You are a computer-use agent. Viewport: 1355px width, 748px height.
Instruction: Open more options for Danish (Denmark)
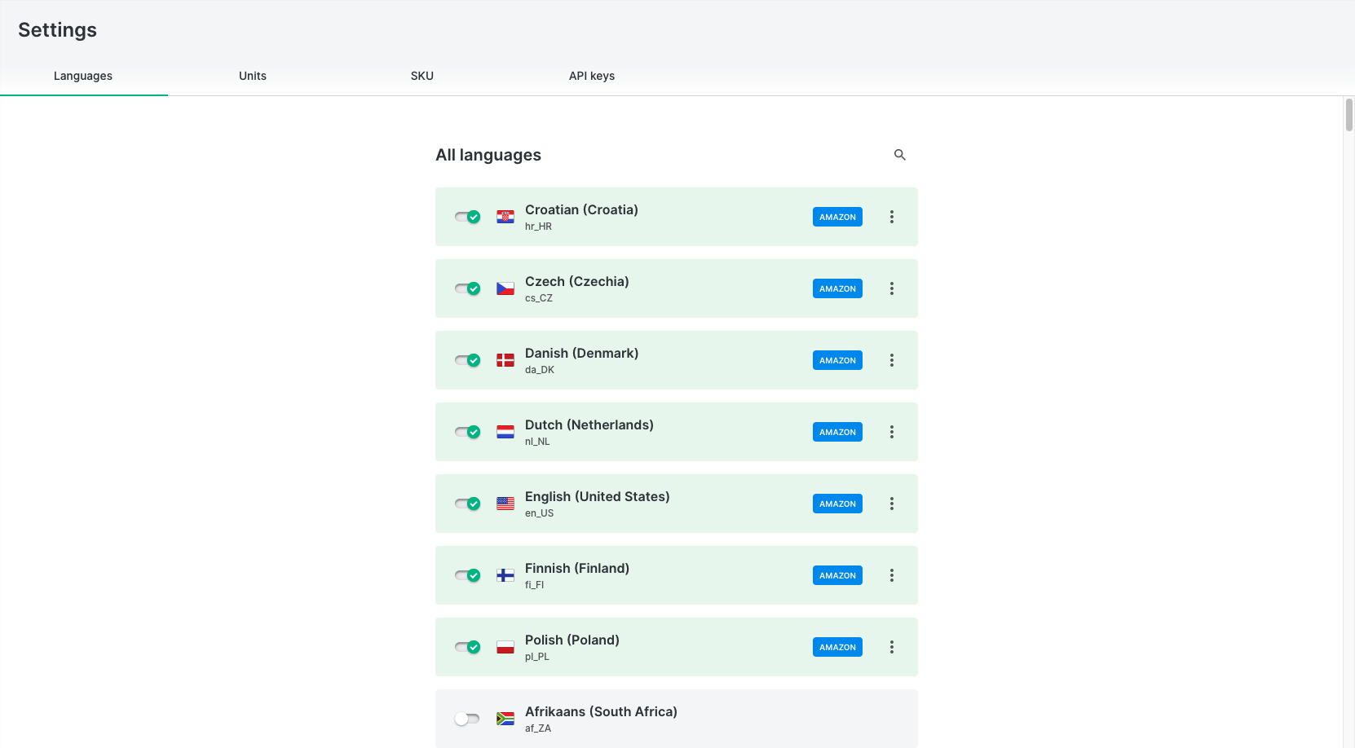click(x=892, y=360)
